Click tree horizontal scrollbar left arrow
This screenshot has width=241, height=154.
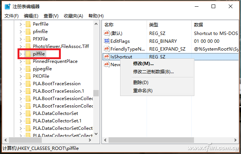tap(6, 140)
